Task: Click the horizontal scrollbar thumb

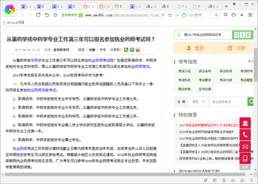Action: coord(125,174)
